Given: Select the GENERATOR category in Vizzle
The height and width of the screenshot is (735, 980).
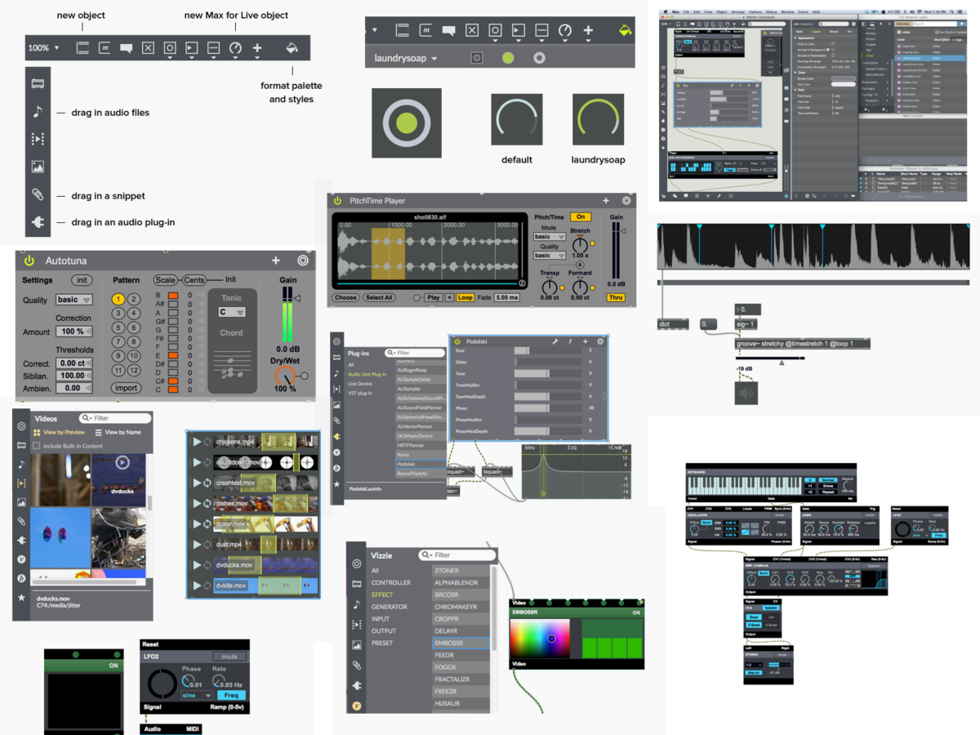Looking at the screenshot, I should tap(390, 607).
